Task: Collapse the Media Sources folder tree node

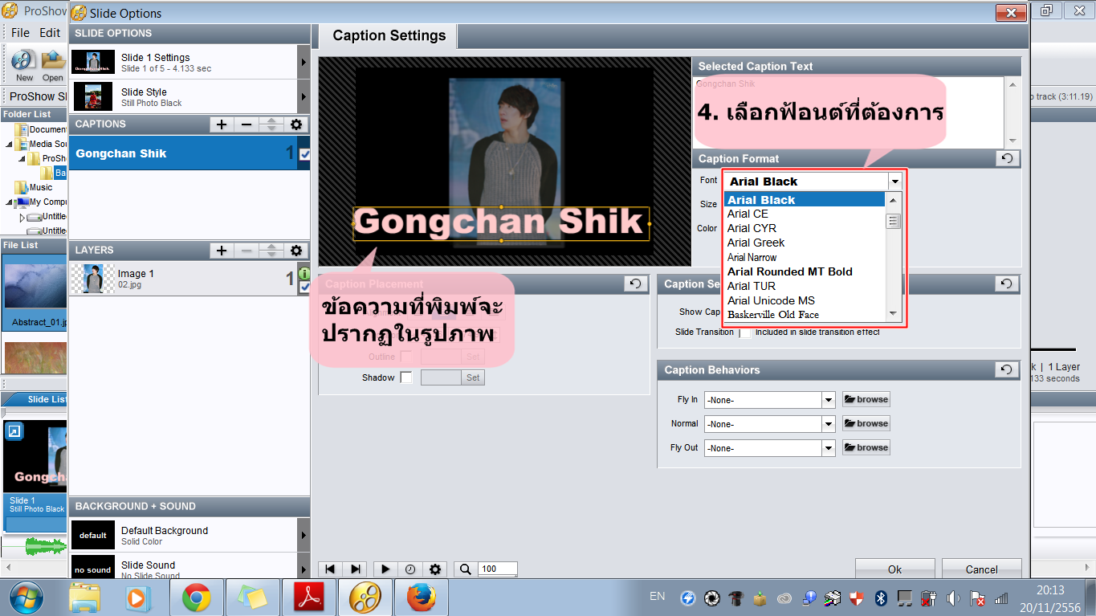Action: (9, 145)
